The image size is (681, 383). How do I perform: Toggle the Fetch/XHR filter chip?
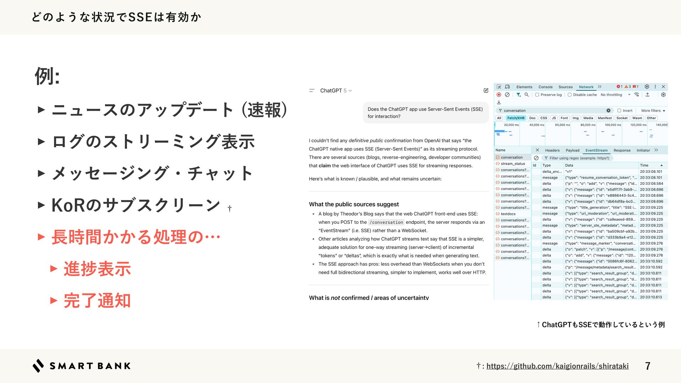[x=515, y=118]
